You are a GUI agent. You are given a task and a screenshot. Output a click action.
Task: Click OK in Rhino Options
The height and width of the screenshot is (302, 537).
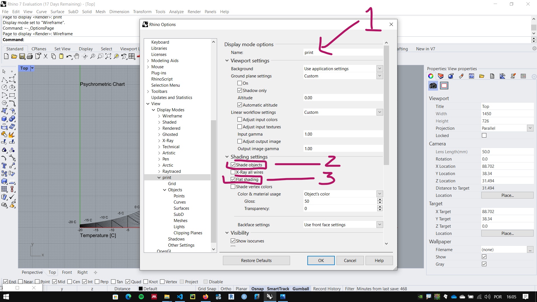[x=321, y=260]
